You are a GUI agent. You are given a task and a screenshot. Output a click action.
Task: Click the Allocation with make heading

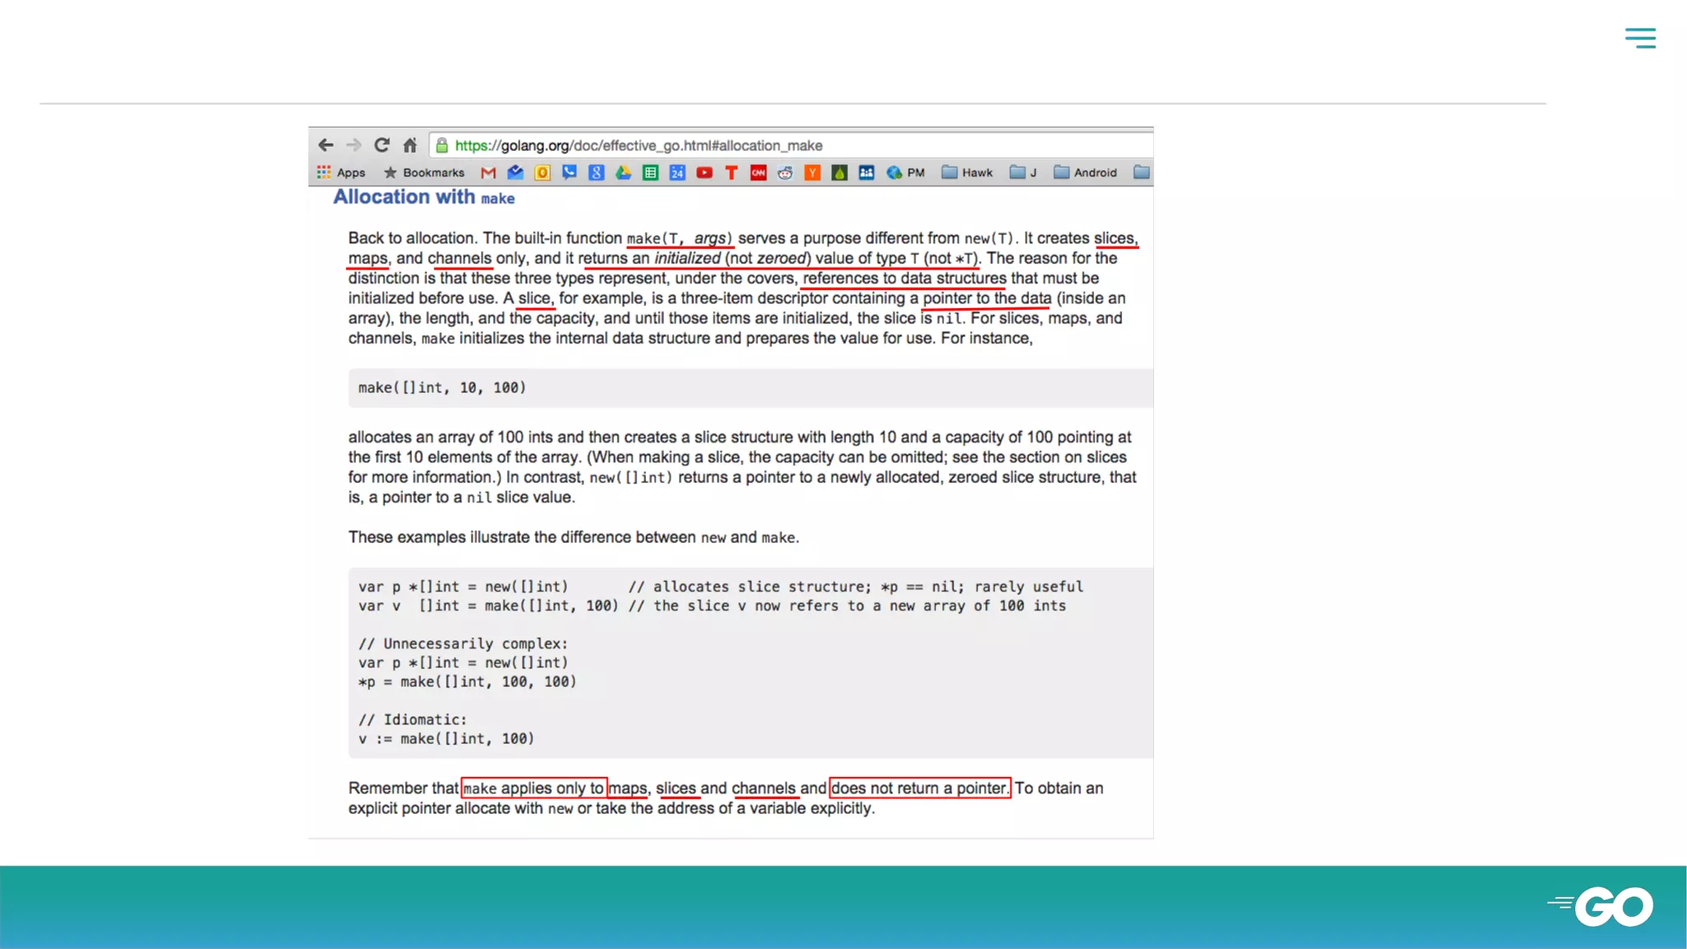click(423, 197)
